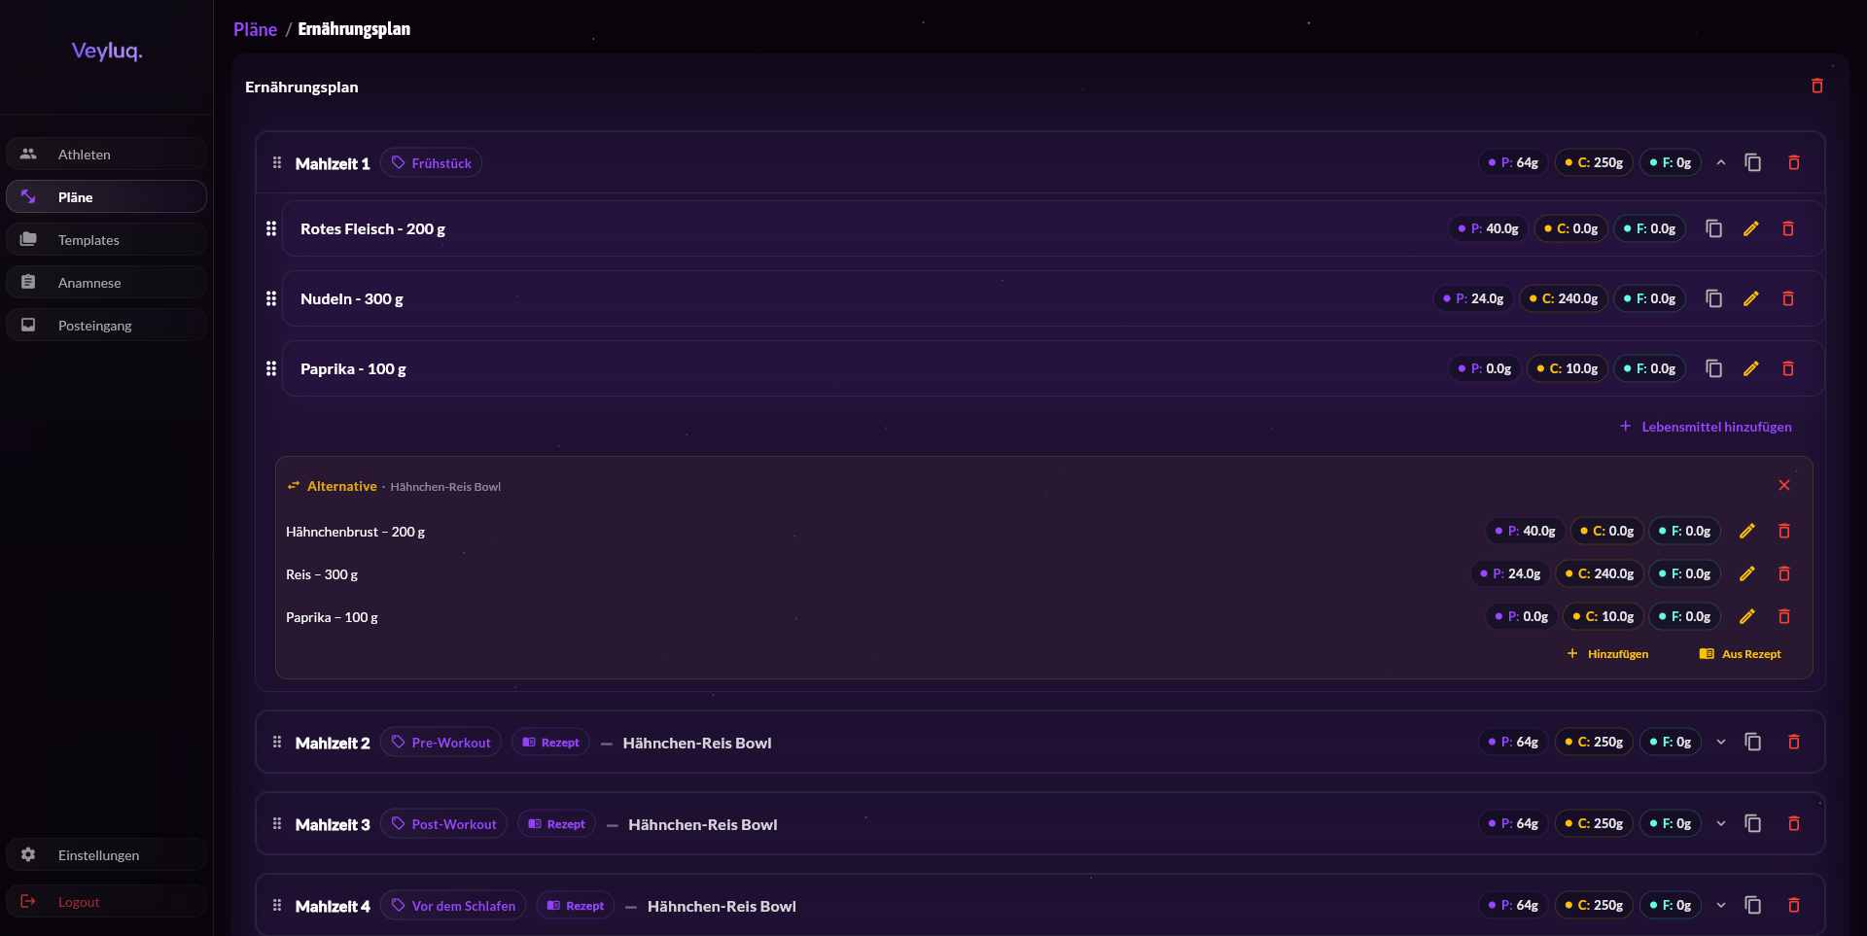Viewport: 1867px width, 936px height.
Task: Edit Rotes Fleisch entry with pencil icon
Action: point(1750,229)
